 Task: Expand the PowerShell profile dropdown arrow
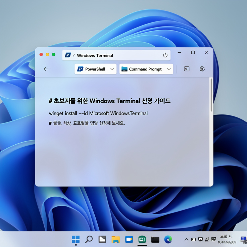[112, 69]
